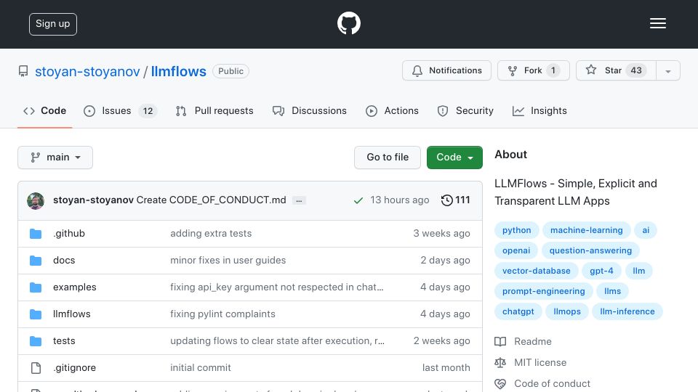
Task: Click the Code of conduct heart icon
Action: coord(500,383)
